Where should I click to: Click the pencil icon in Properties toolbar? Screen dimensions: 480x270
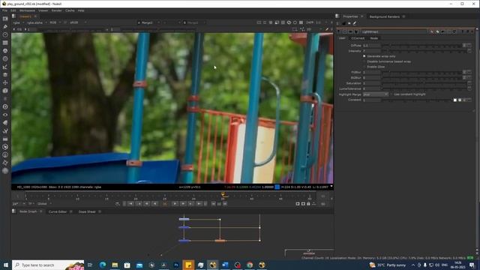click(x=355, y=23)
